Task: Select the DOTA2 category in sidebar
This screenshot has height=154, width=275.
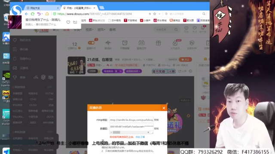Action: (x=49, y=93)
